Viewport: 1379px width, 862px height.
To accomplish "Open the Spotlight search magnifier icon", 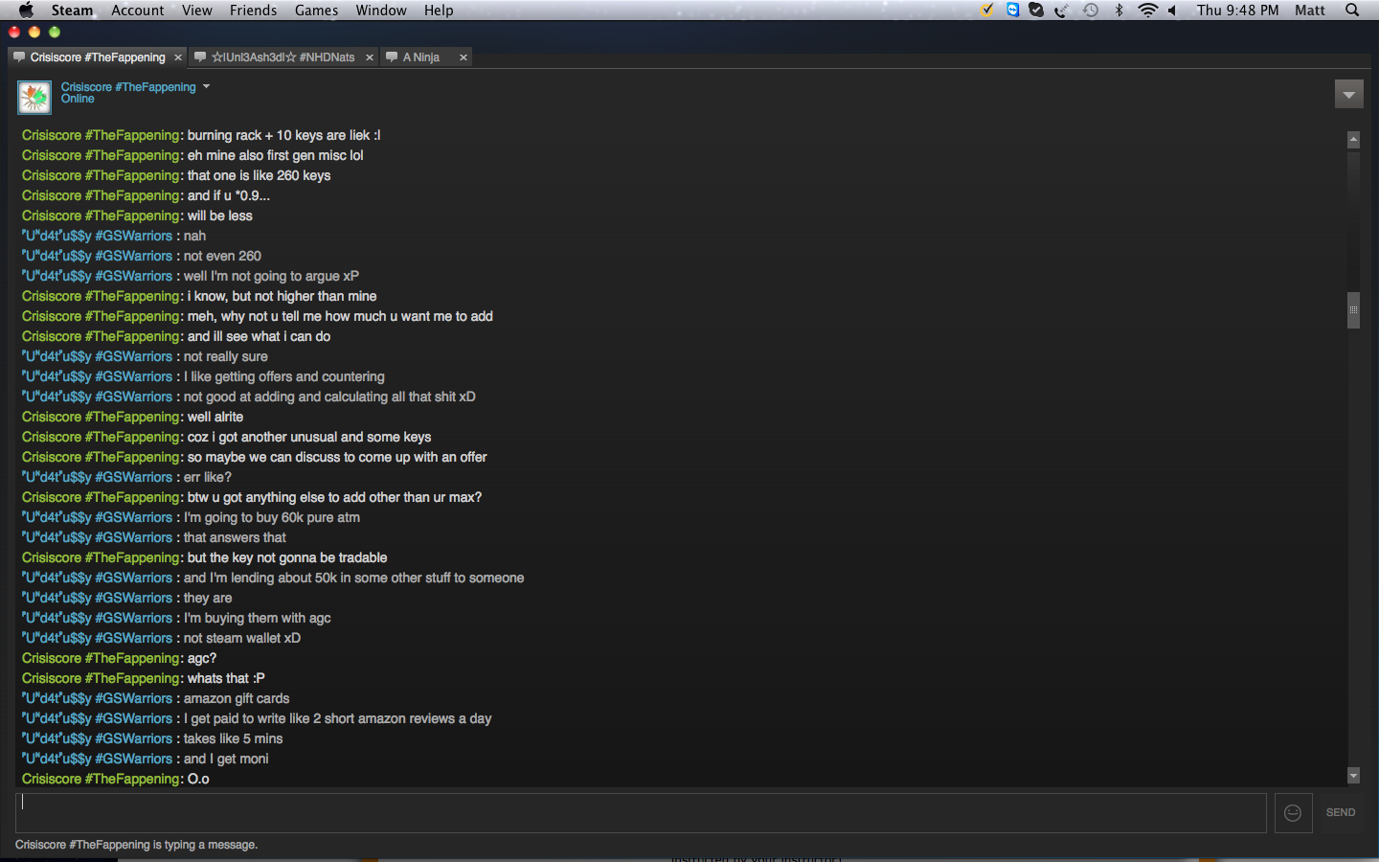I will pos(1352,10).
